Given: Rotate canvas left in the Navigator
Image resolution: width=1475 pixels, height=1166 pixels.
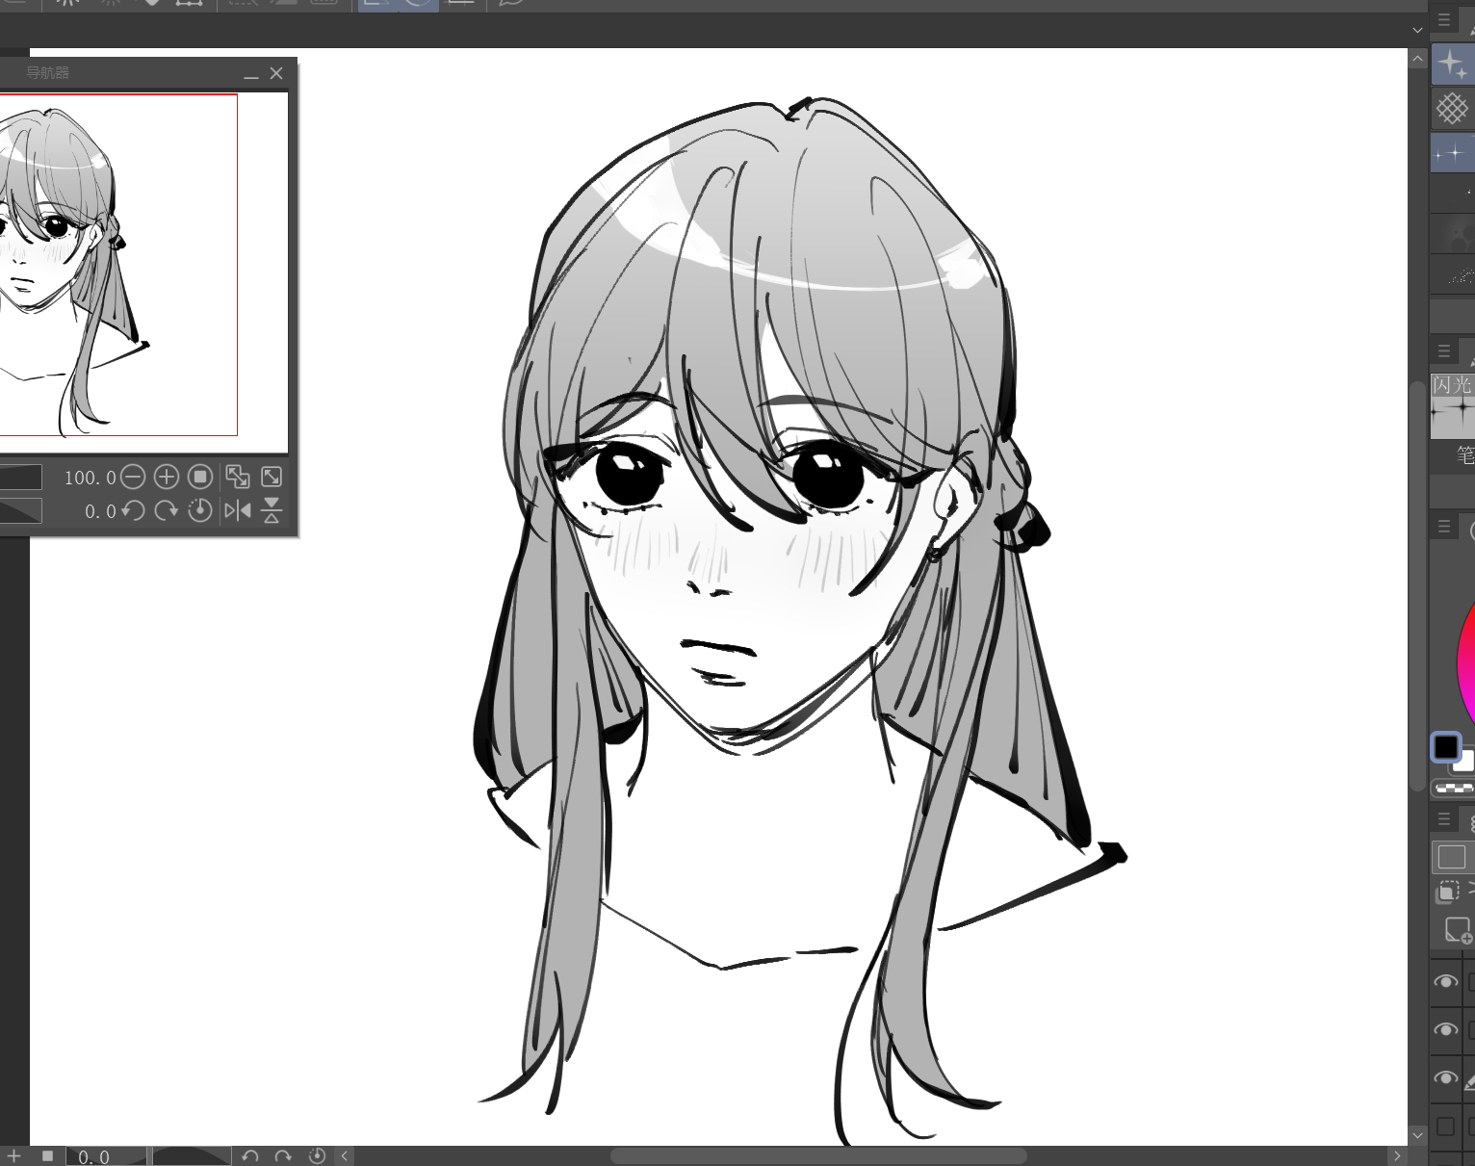Looking at the screenshot, I should pyautogui.click(x=134, y=510).
